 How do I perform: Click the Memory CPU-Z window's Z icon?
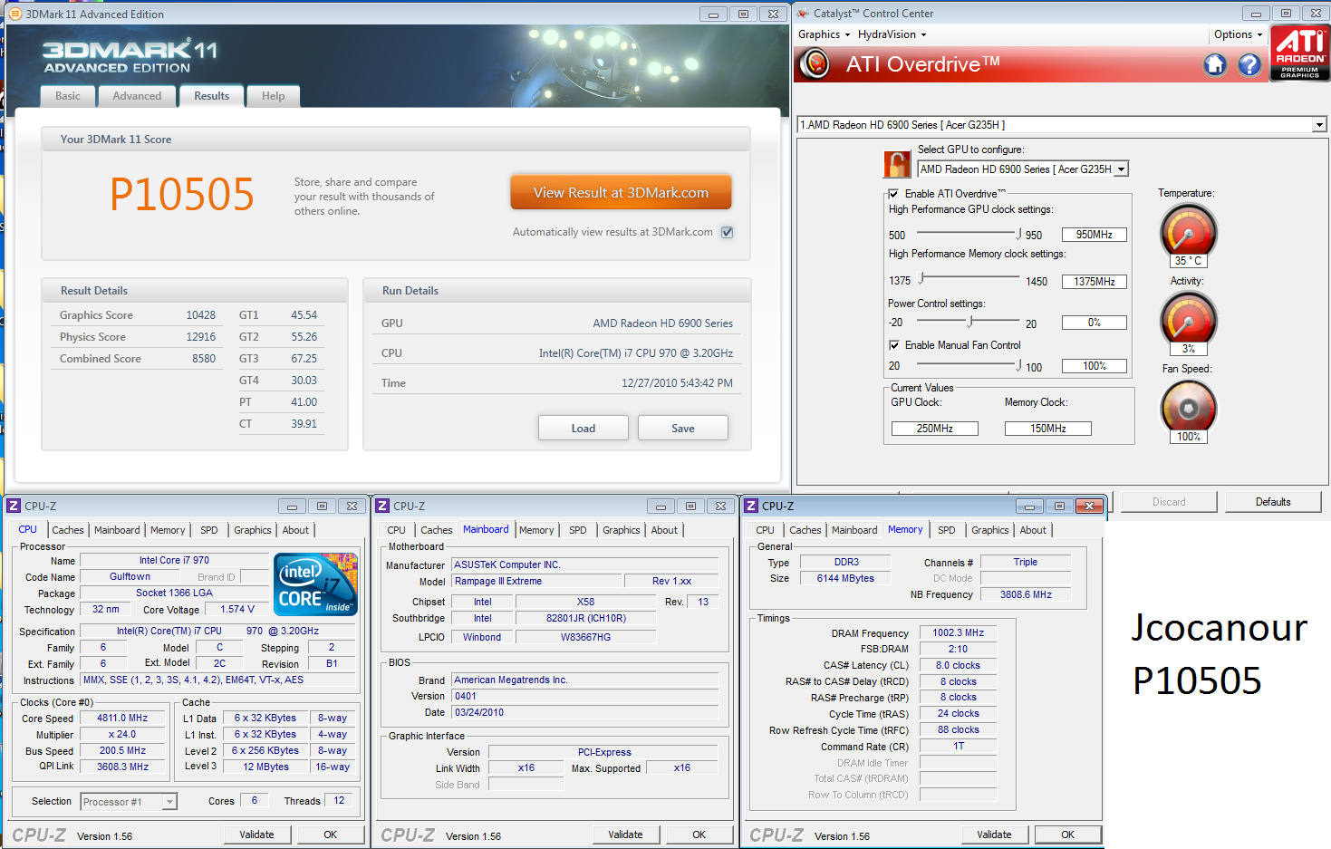pos(751,506)
